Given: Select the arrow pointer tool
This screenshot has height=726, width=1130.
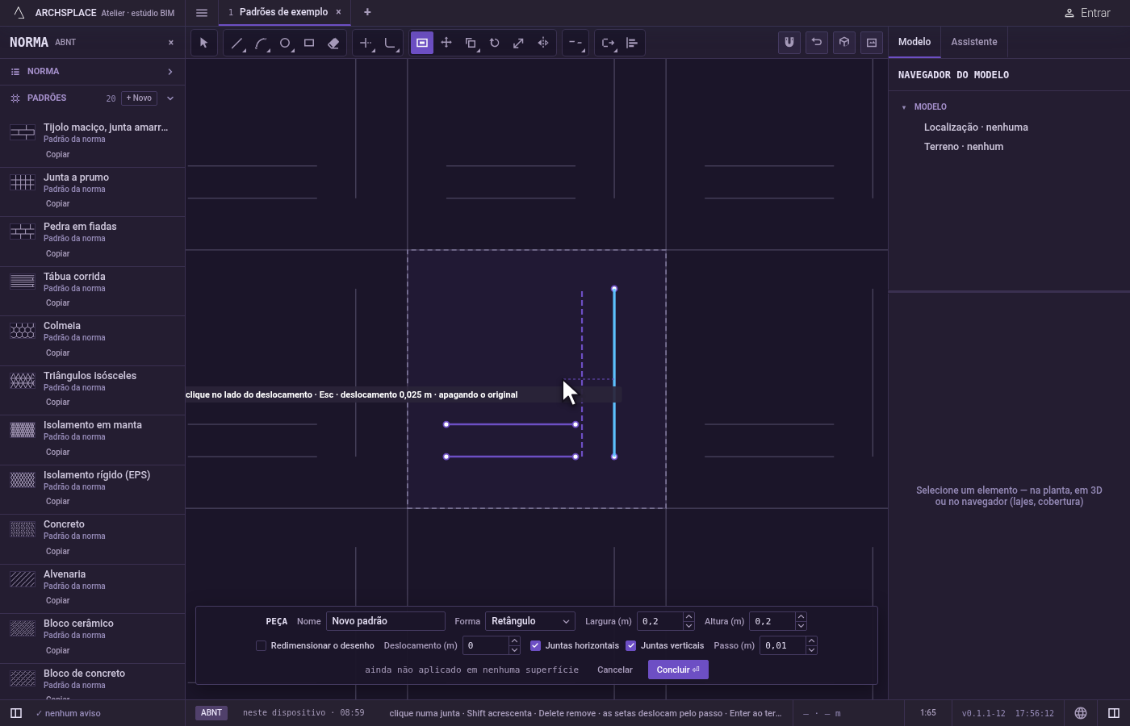Looking at the screenshot, I should coord(204,43).
